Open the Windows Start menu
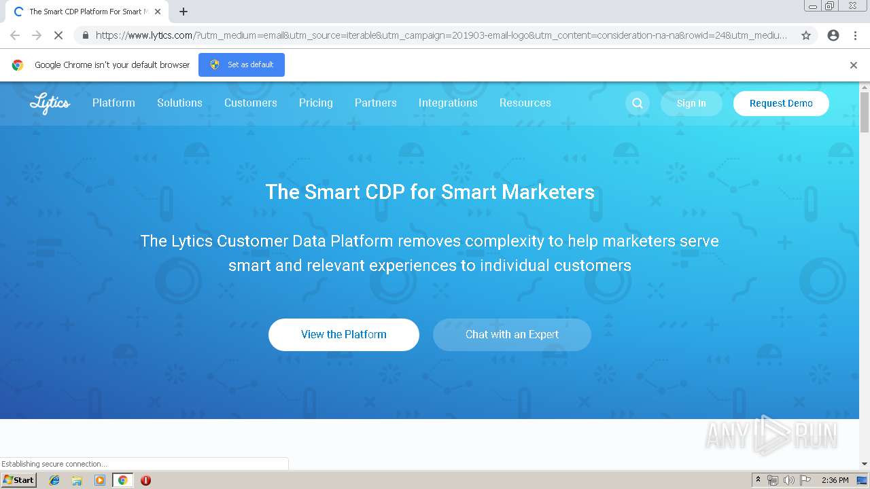 pyautogui.click(x=18, y=479)
